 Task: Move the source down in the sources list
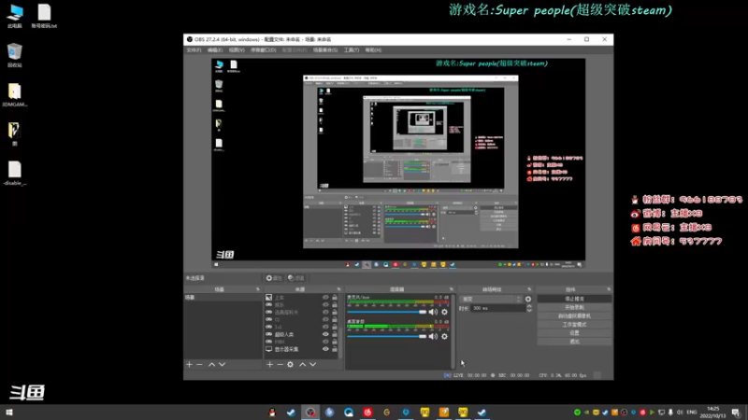(313, 364)
